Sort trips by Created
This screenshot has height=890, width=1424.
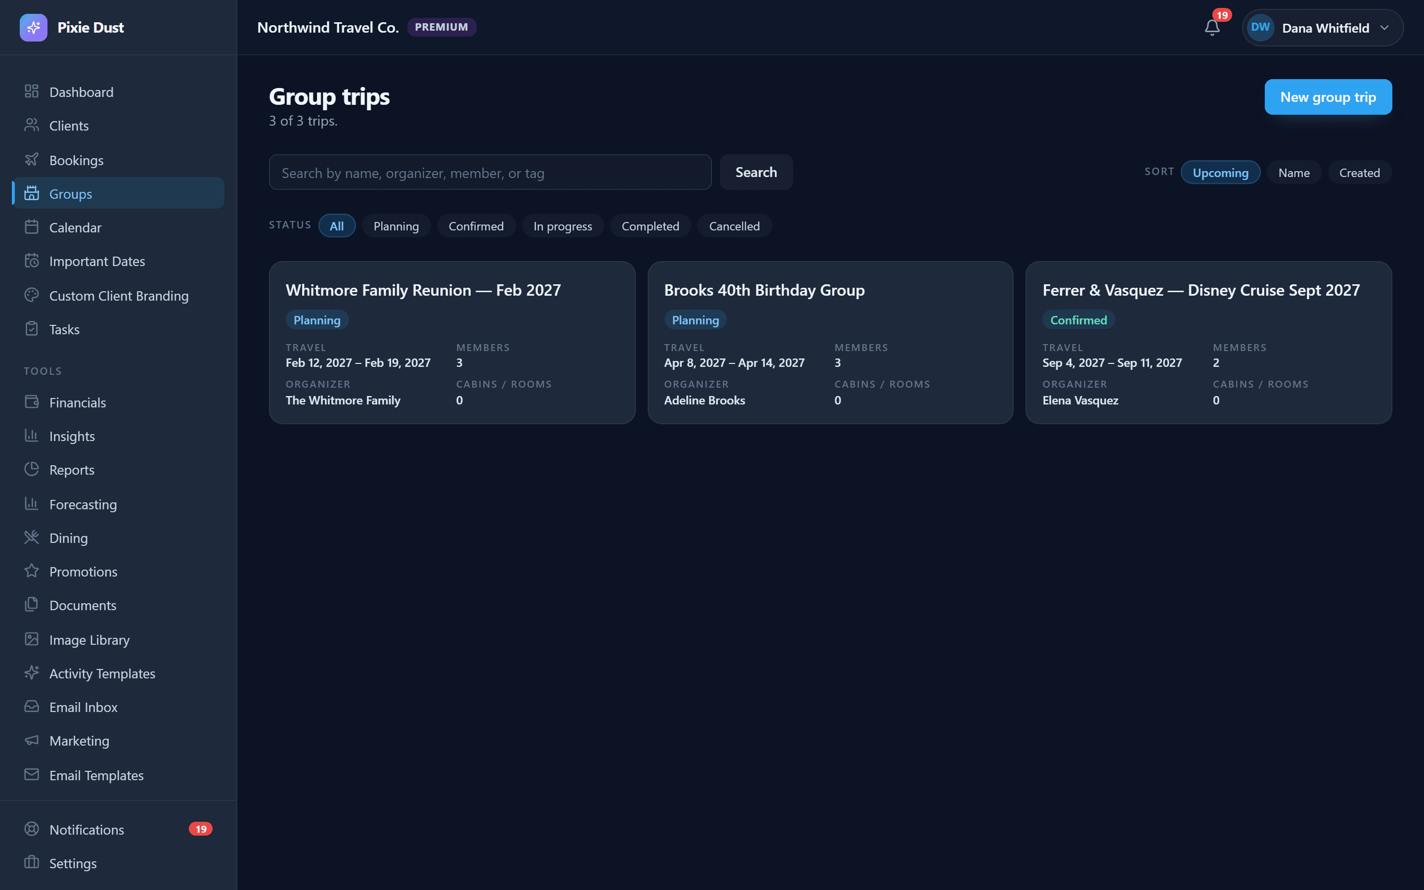tap(1359, 173)
